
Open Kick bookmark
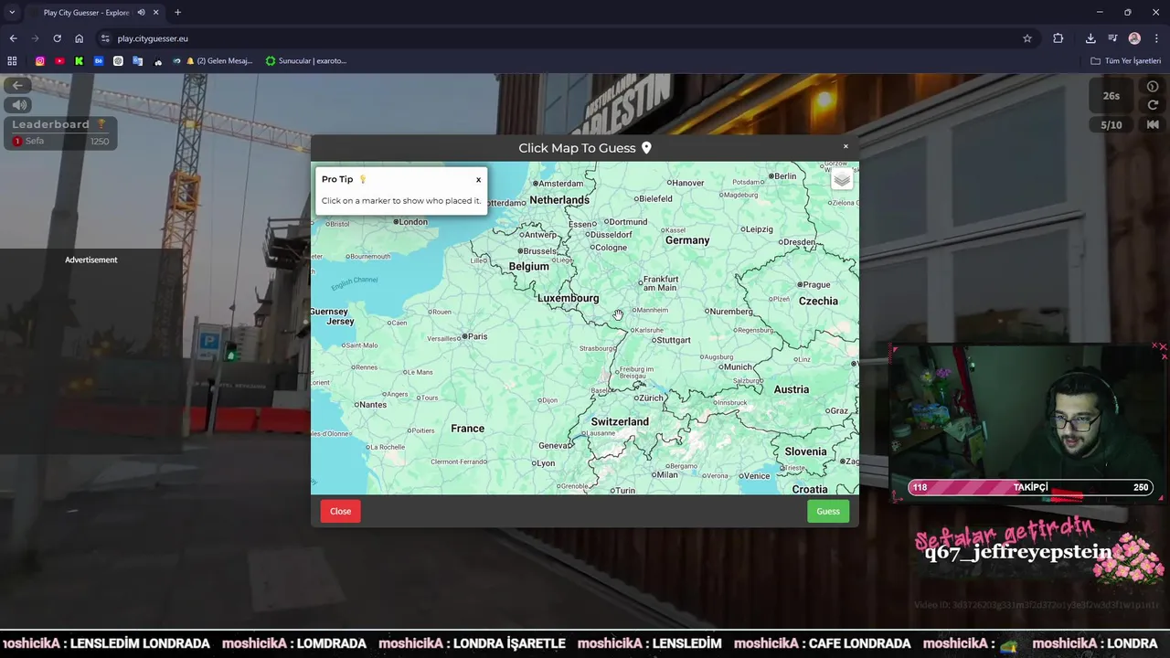(x=79, y=61)
